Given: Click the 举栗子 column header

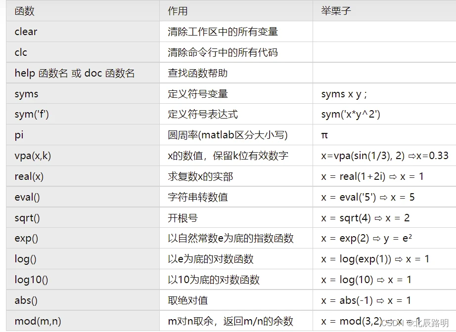Looking at the screenshot, I should click(x=336, y=11).
